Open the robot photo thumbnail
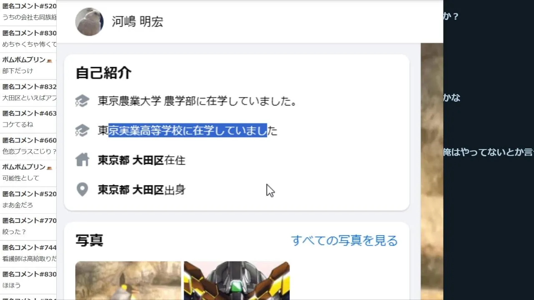Image resolution: width=534 pixels, height=300 pixels. pos(237,280)
